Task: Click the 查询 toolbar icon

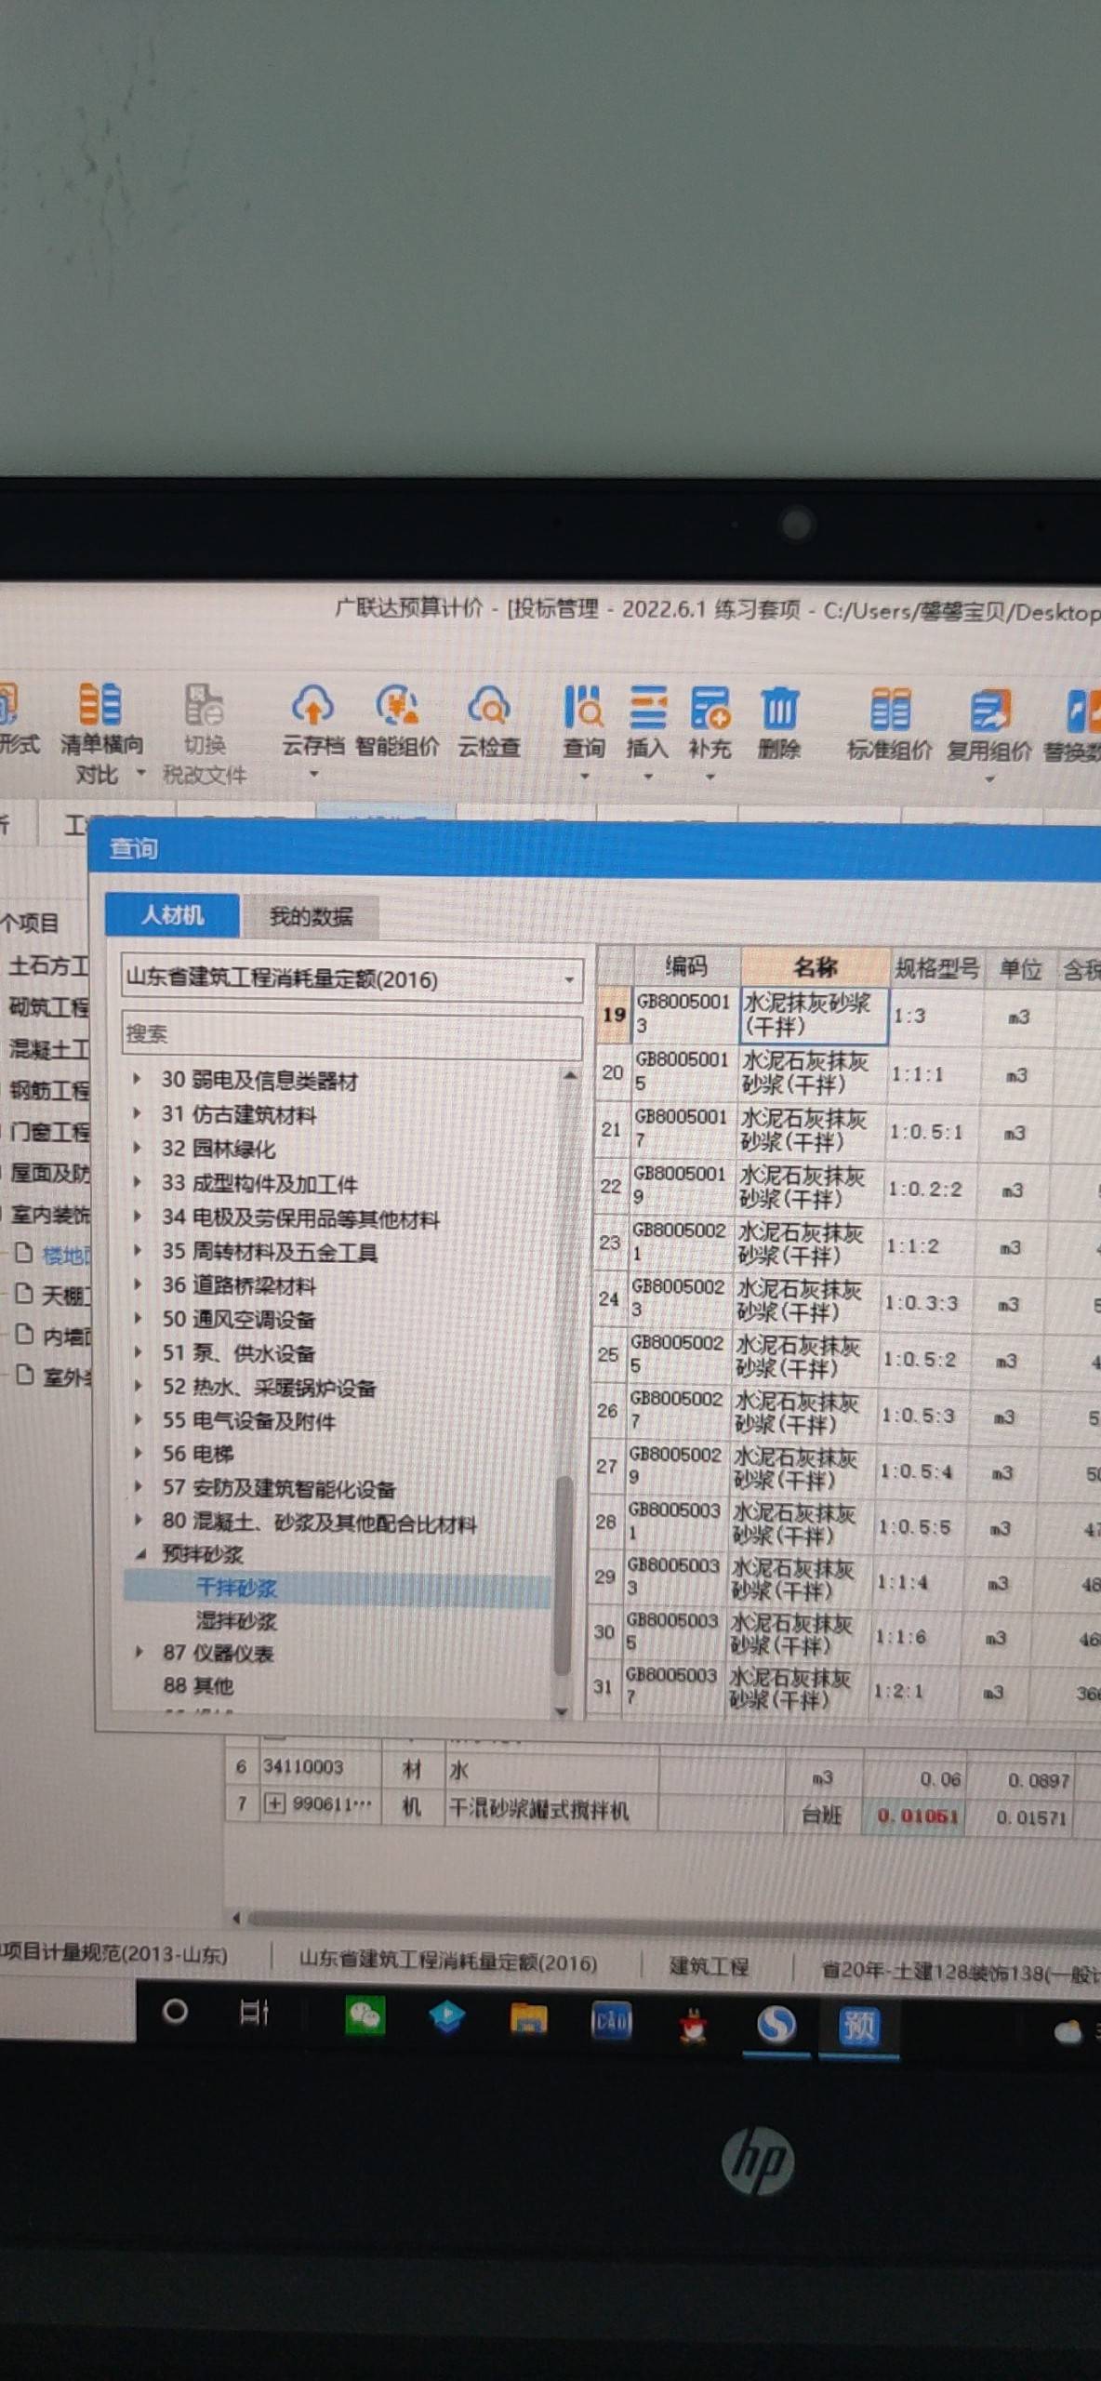Action: click(x=584, y=708)
